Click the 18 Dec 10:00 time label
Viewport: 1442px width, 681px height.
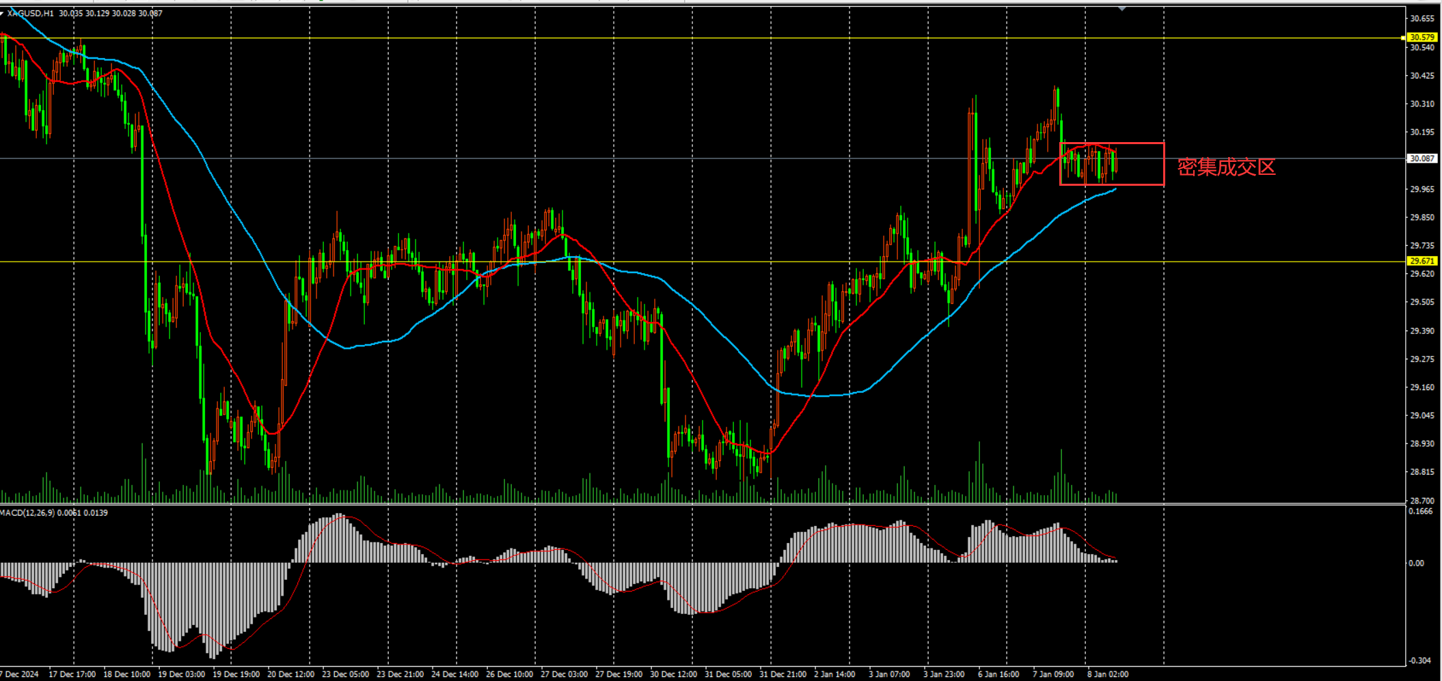127,674
